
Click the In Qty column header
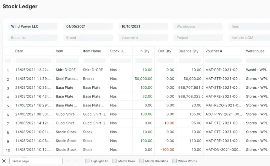click(144, 51)
